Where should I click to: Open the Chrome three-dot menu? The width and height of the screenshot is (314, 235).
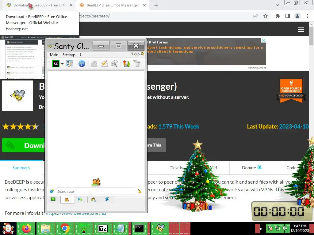(307, 16)
